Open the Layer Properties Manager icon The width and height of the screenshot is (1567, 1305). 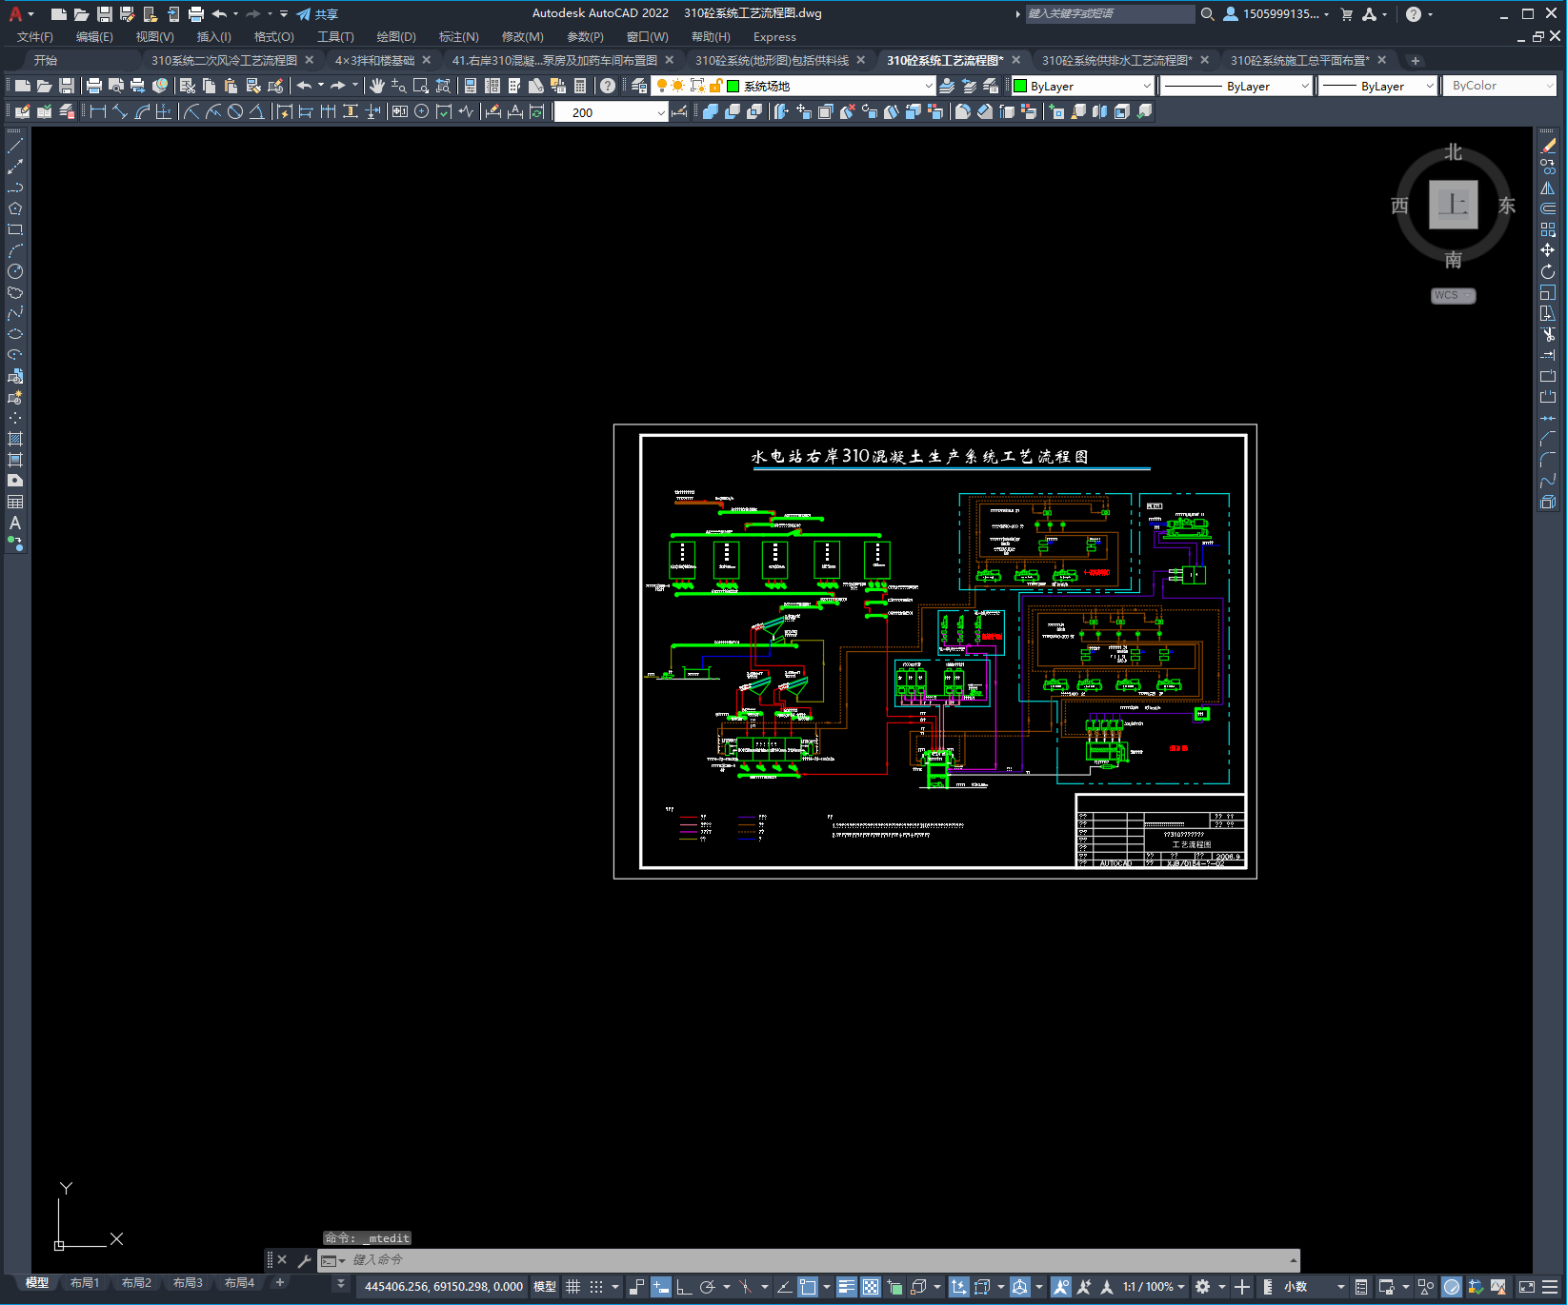coord(639,86)
